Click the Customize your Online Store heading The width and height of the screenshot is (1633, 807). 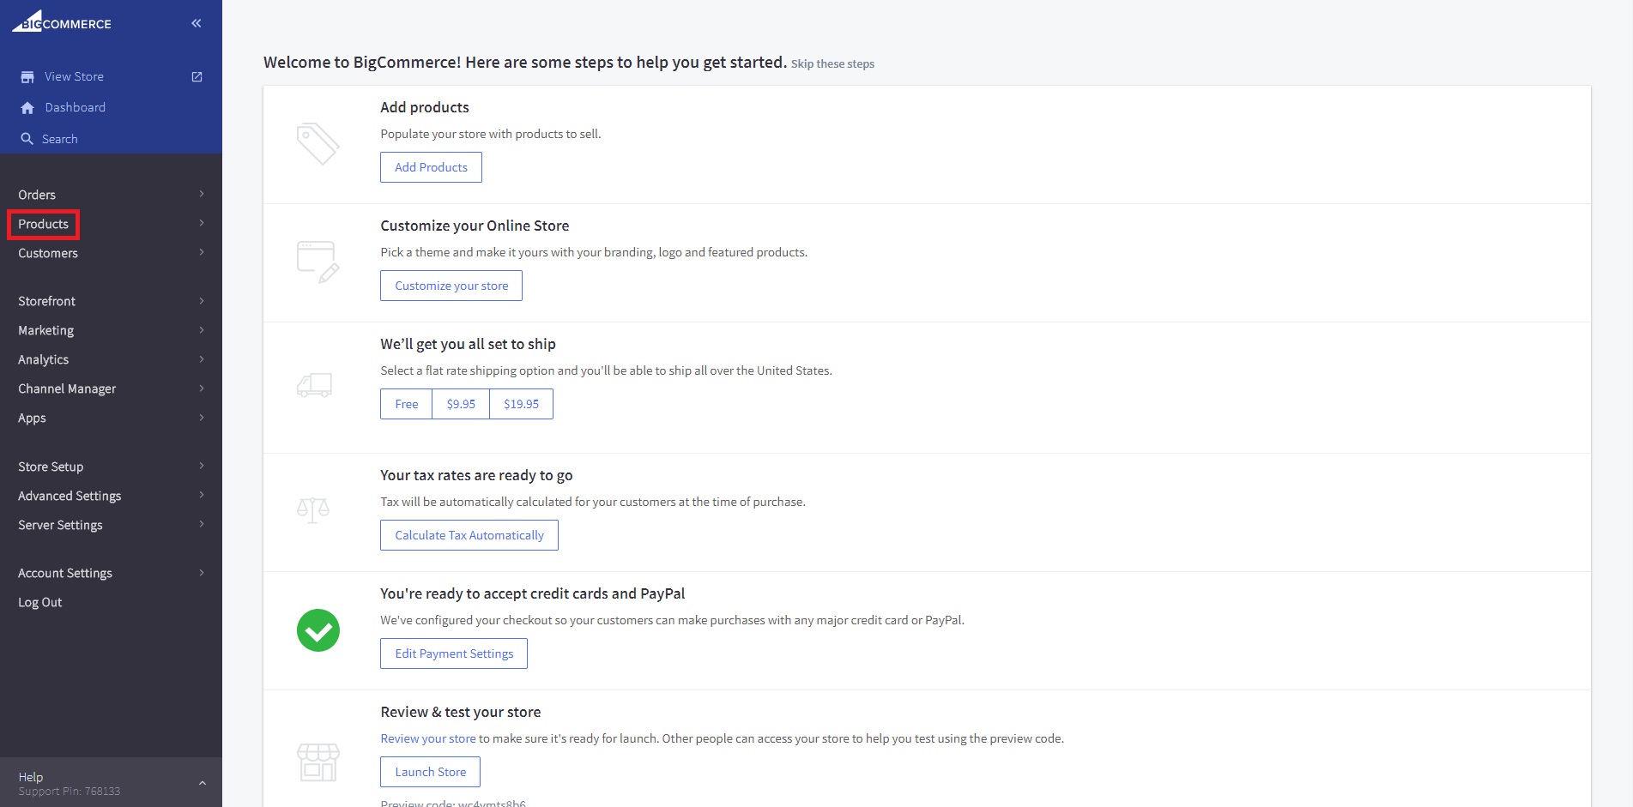[475, 226]
